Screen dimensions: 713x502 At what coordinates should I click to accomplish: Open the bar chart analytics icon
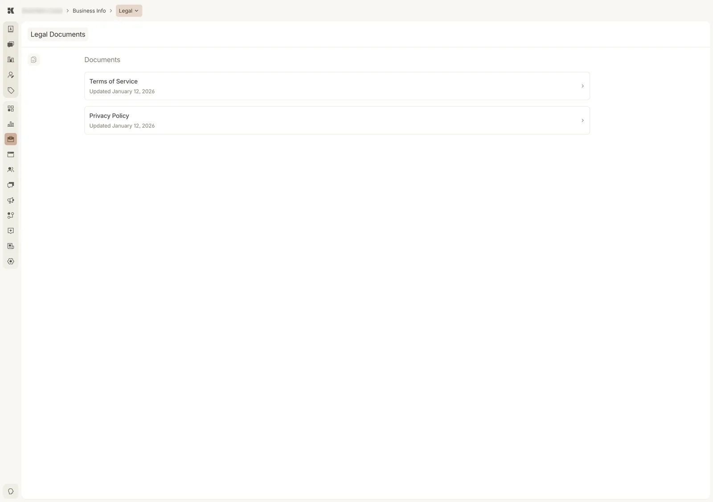point(11,124)
